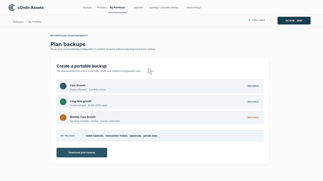Image resolution: width=323 pixels, height=181 pixels.
Task: Open the 0x7A3B...3E4F wallet button
Action: point(294,21)
